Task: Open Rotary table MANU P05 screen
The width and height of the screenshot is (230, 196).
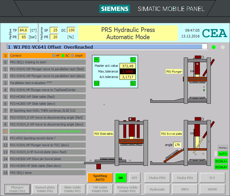Action: pyautogui.click(x=127, y=189)
